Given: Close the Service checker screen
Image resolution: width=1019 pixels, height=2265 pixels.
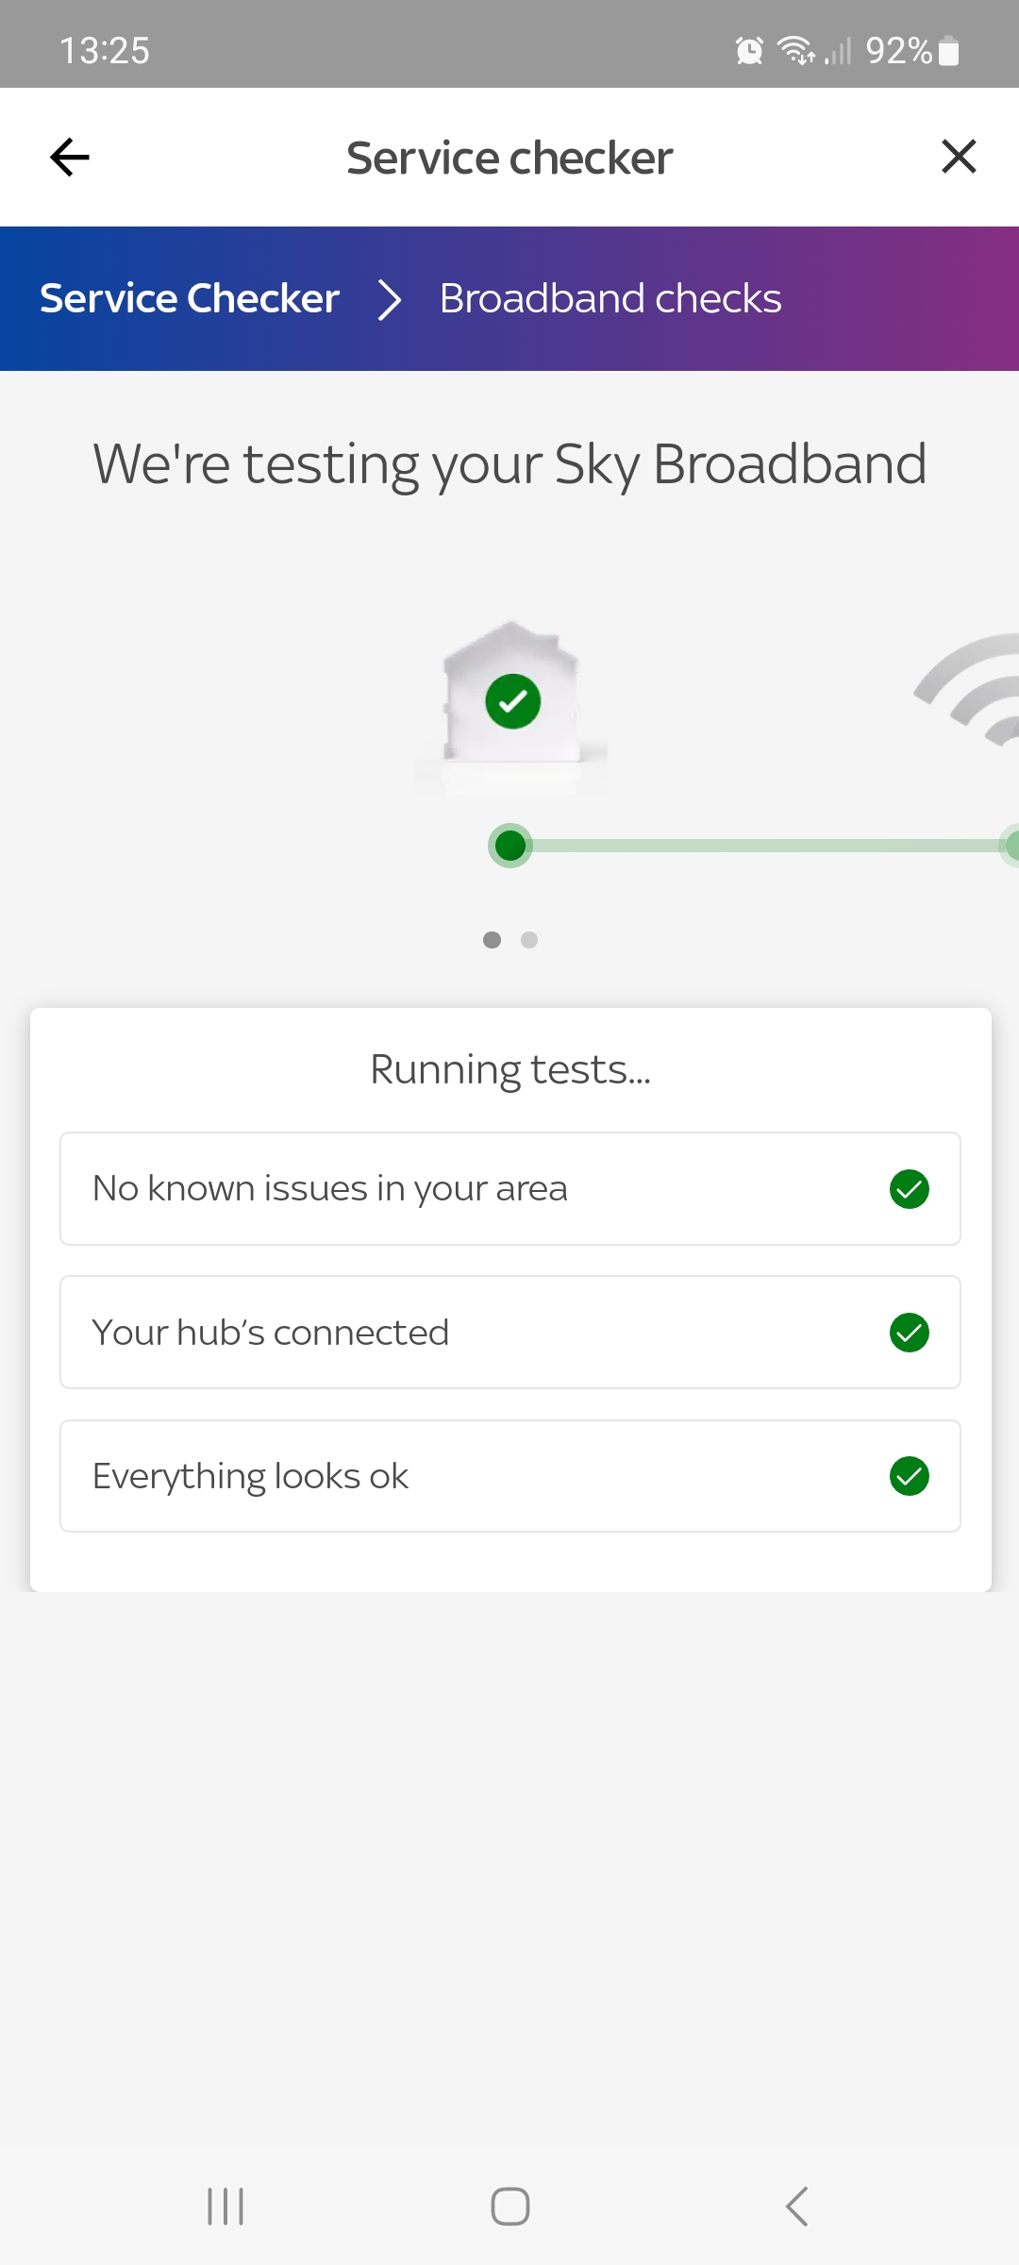Looking at the screenshot, I should tap(959, 157).
